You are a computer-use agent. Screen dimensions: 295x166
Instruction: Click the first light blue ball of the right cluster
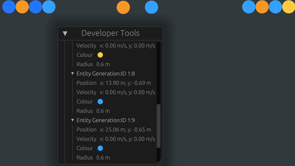pos(249,7)
